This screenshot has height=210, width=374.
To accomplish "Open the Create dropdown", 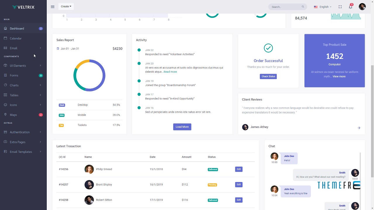I will (x=66, y=6).
